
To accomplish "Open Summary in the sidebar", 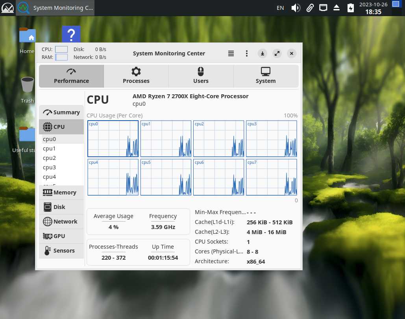I will [61, 112].
